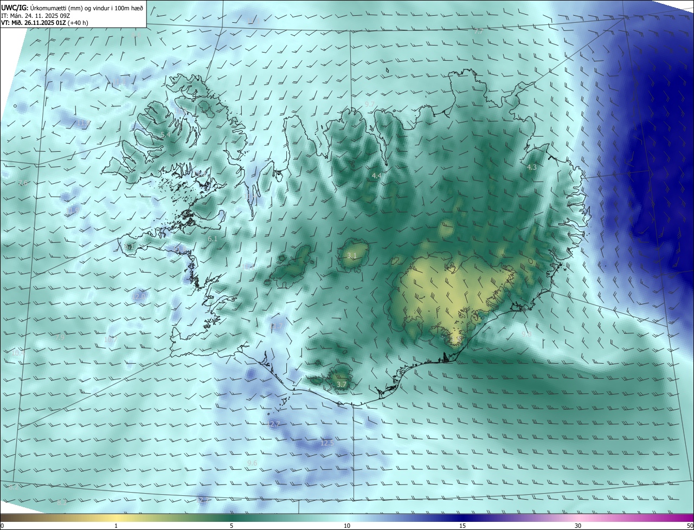This screenshot has height=530, width=694.
Task: Click the valid time line "VT: Mið. 26.11.2025 01Z"
Action: (34, 23)
